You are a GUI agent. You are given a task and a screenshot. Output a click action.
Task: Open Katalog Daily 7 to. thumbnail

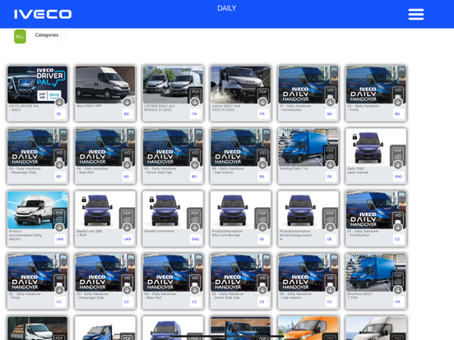(x=308, y=148)
